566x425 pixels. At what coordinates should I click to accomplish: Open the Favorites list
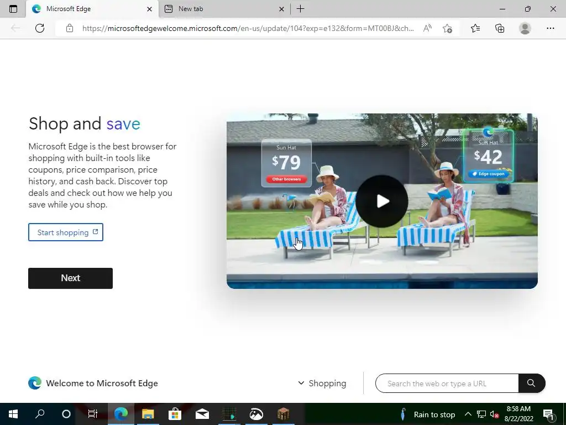[475, 28]
